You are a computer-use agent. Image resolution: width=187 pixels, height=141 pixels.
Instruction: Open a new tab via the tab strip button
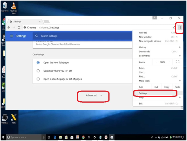47,22
